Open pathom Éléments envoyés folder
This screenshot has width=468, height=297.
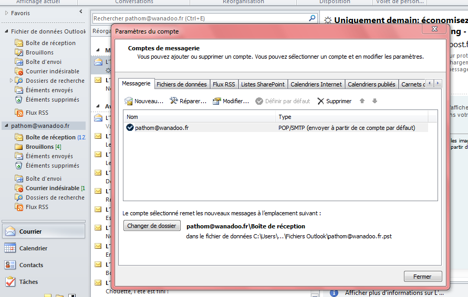pos(49,156)
